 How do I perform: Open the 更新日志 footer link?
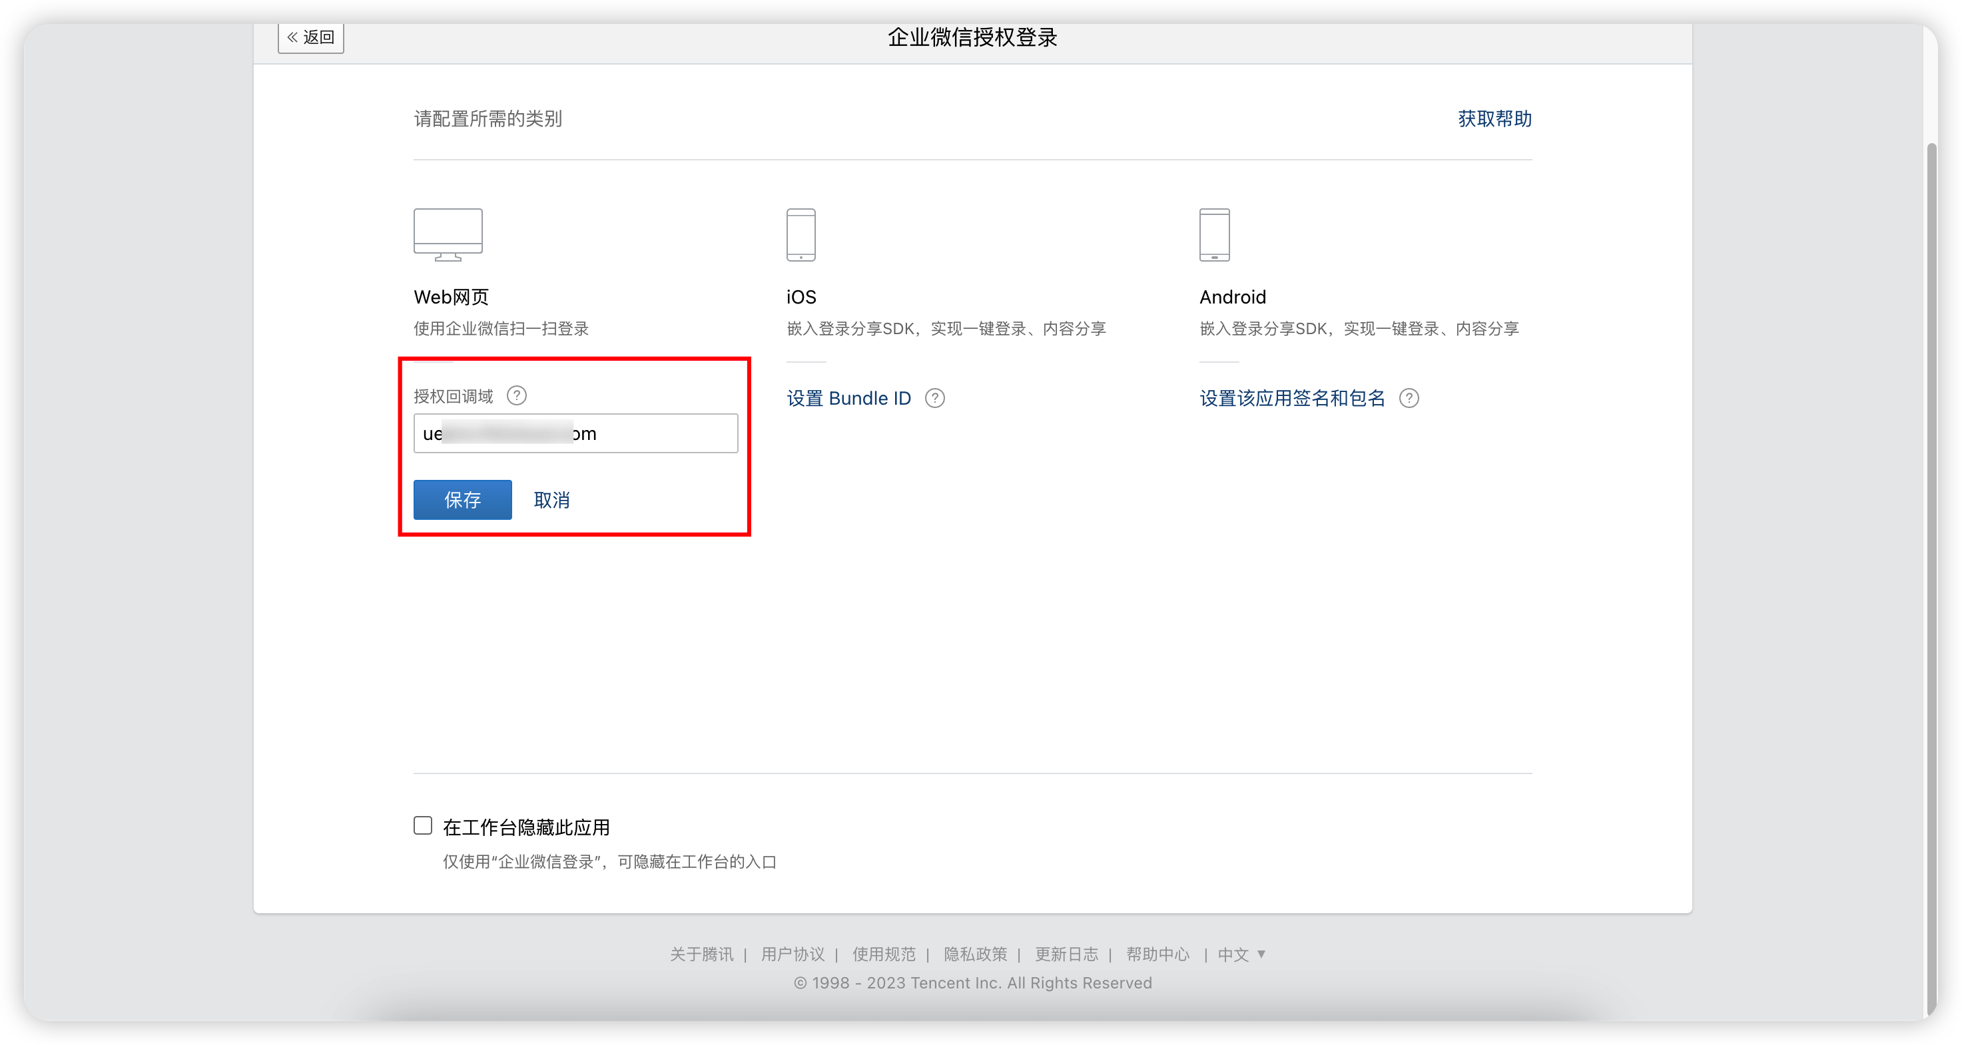pyautogui.click(x=1067, y=954)
